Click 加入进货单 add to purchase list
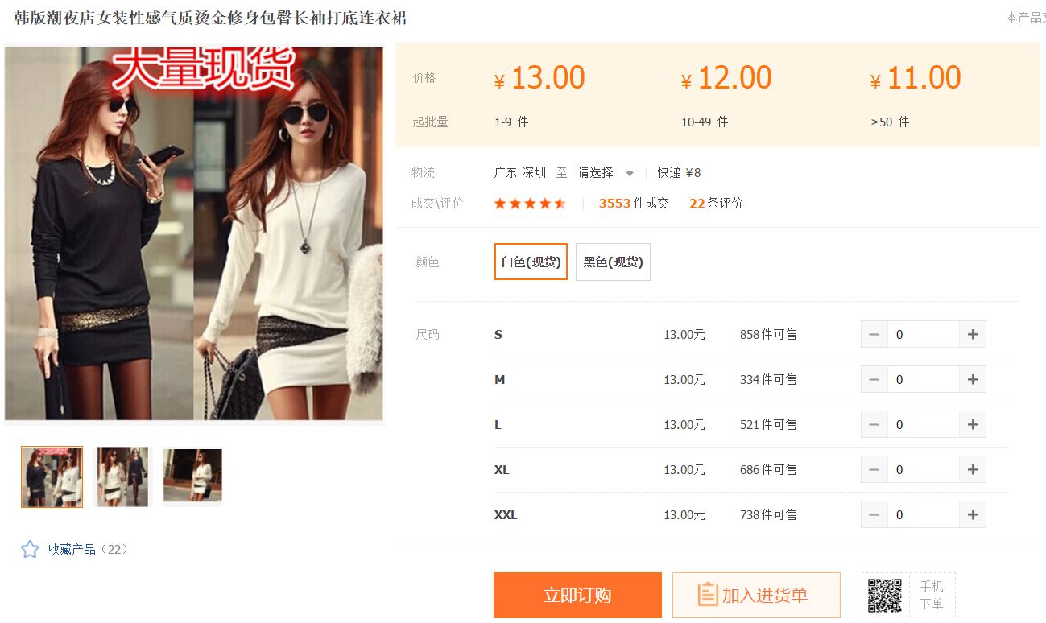Screen dimensions: 1046x623 point(756,596)
